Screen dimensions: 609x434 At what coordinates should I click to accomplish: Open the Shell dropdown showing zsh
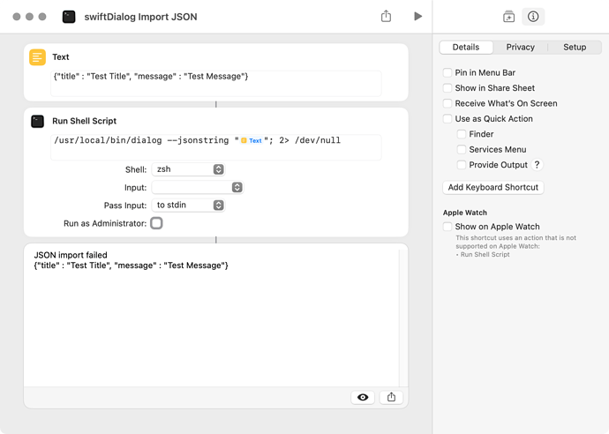pos(188,169)
